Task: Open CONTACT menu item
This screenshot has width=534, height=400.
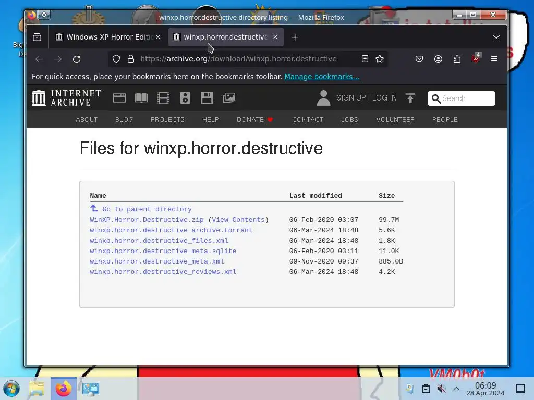Action: tap(308, 120)
